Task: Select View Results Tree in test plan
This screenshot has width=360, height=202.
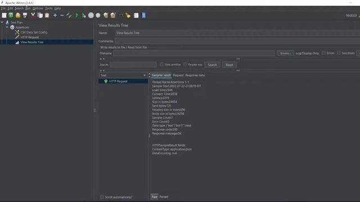Action: point(31,42)
